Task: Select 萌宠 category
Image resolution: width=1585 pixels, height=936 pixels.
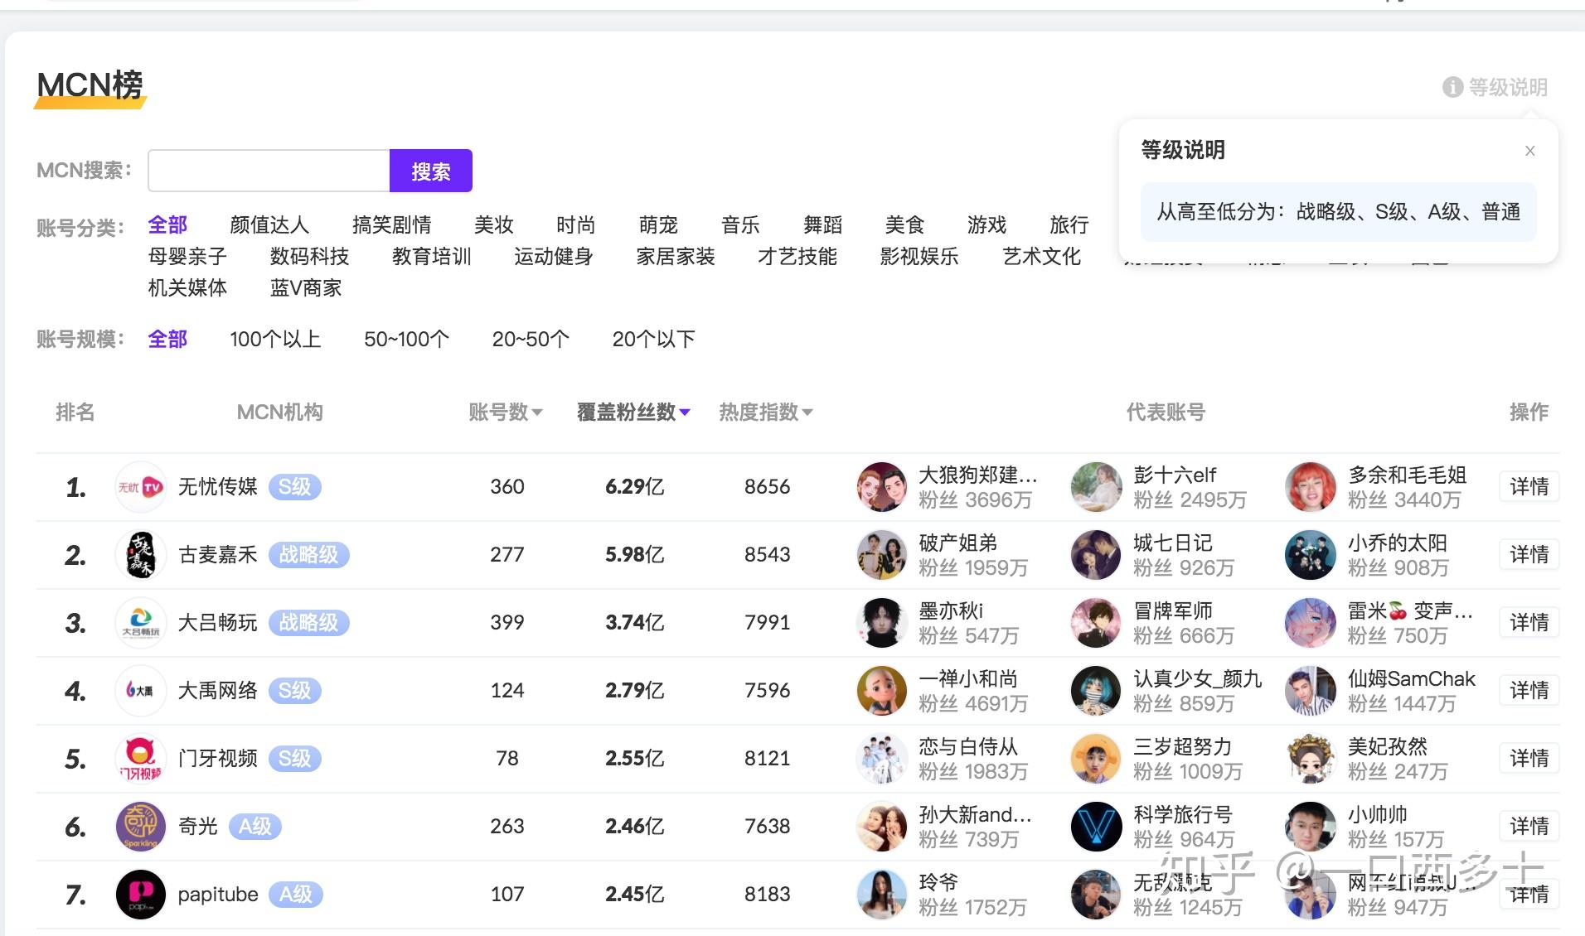Action: coord(658,224)
